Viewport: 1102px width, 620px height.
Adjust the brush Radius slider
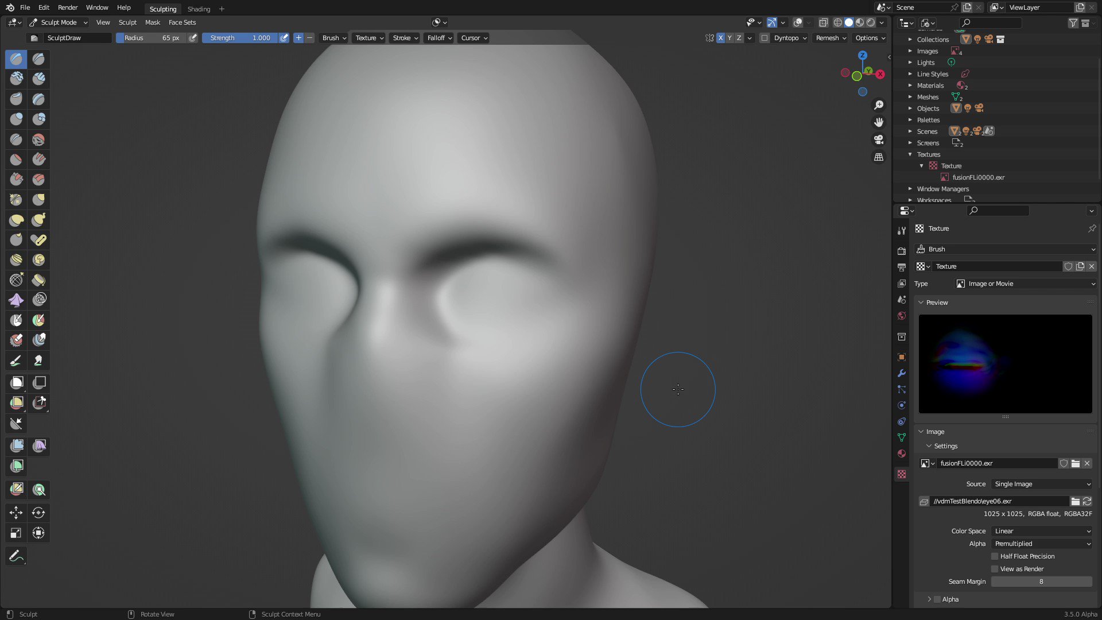click(x=152, y=38)
